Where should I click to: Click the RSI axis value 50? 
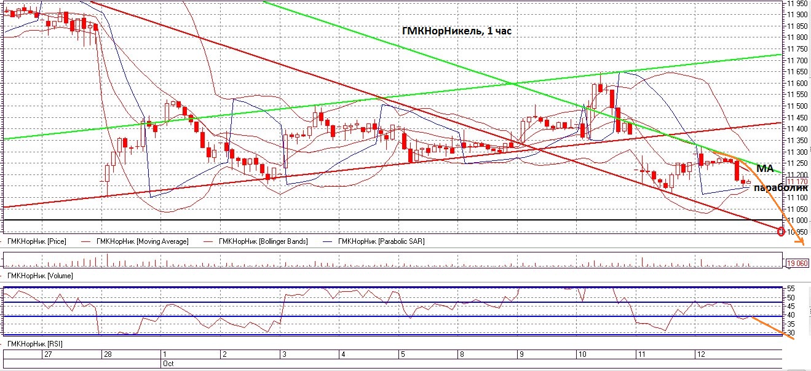pos(793,297)
